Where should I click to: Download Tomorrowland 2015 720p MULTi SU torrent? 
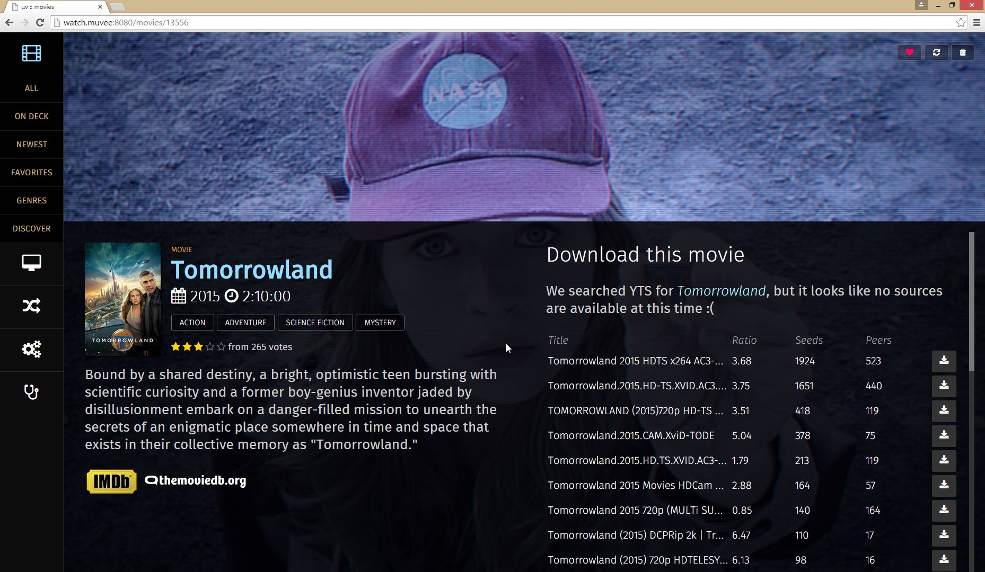click(x=944, y=510)
